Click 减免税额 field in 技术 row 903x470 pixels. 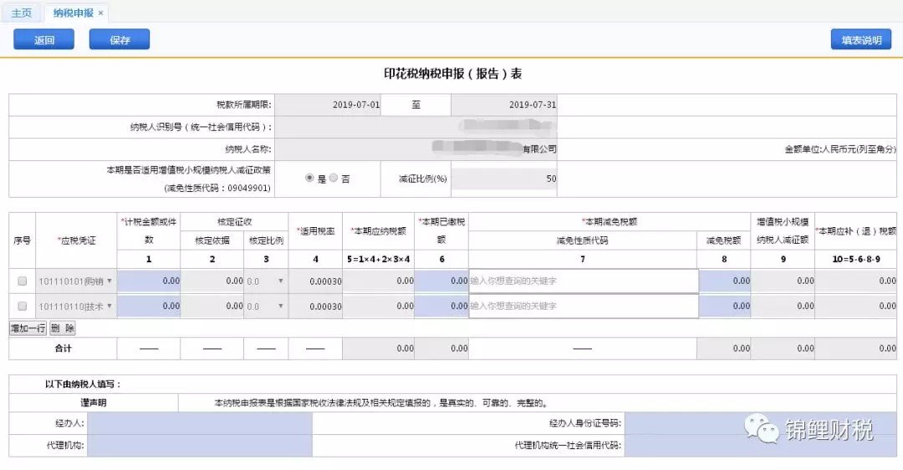724,306
